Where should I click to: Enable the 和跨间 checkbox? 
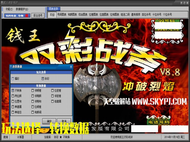point(33,112)
